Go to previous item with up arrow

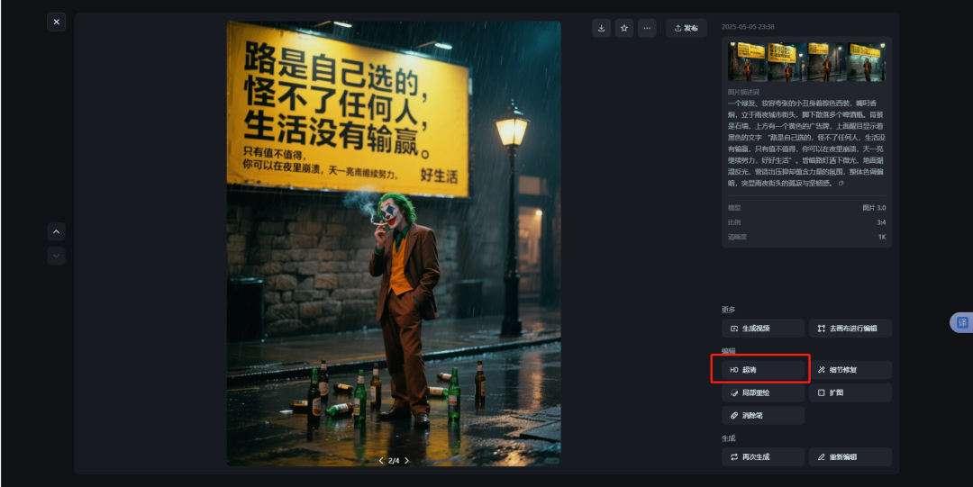point(57,231)
